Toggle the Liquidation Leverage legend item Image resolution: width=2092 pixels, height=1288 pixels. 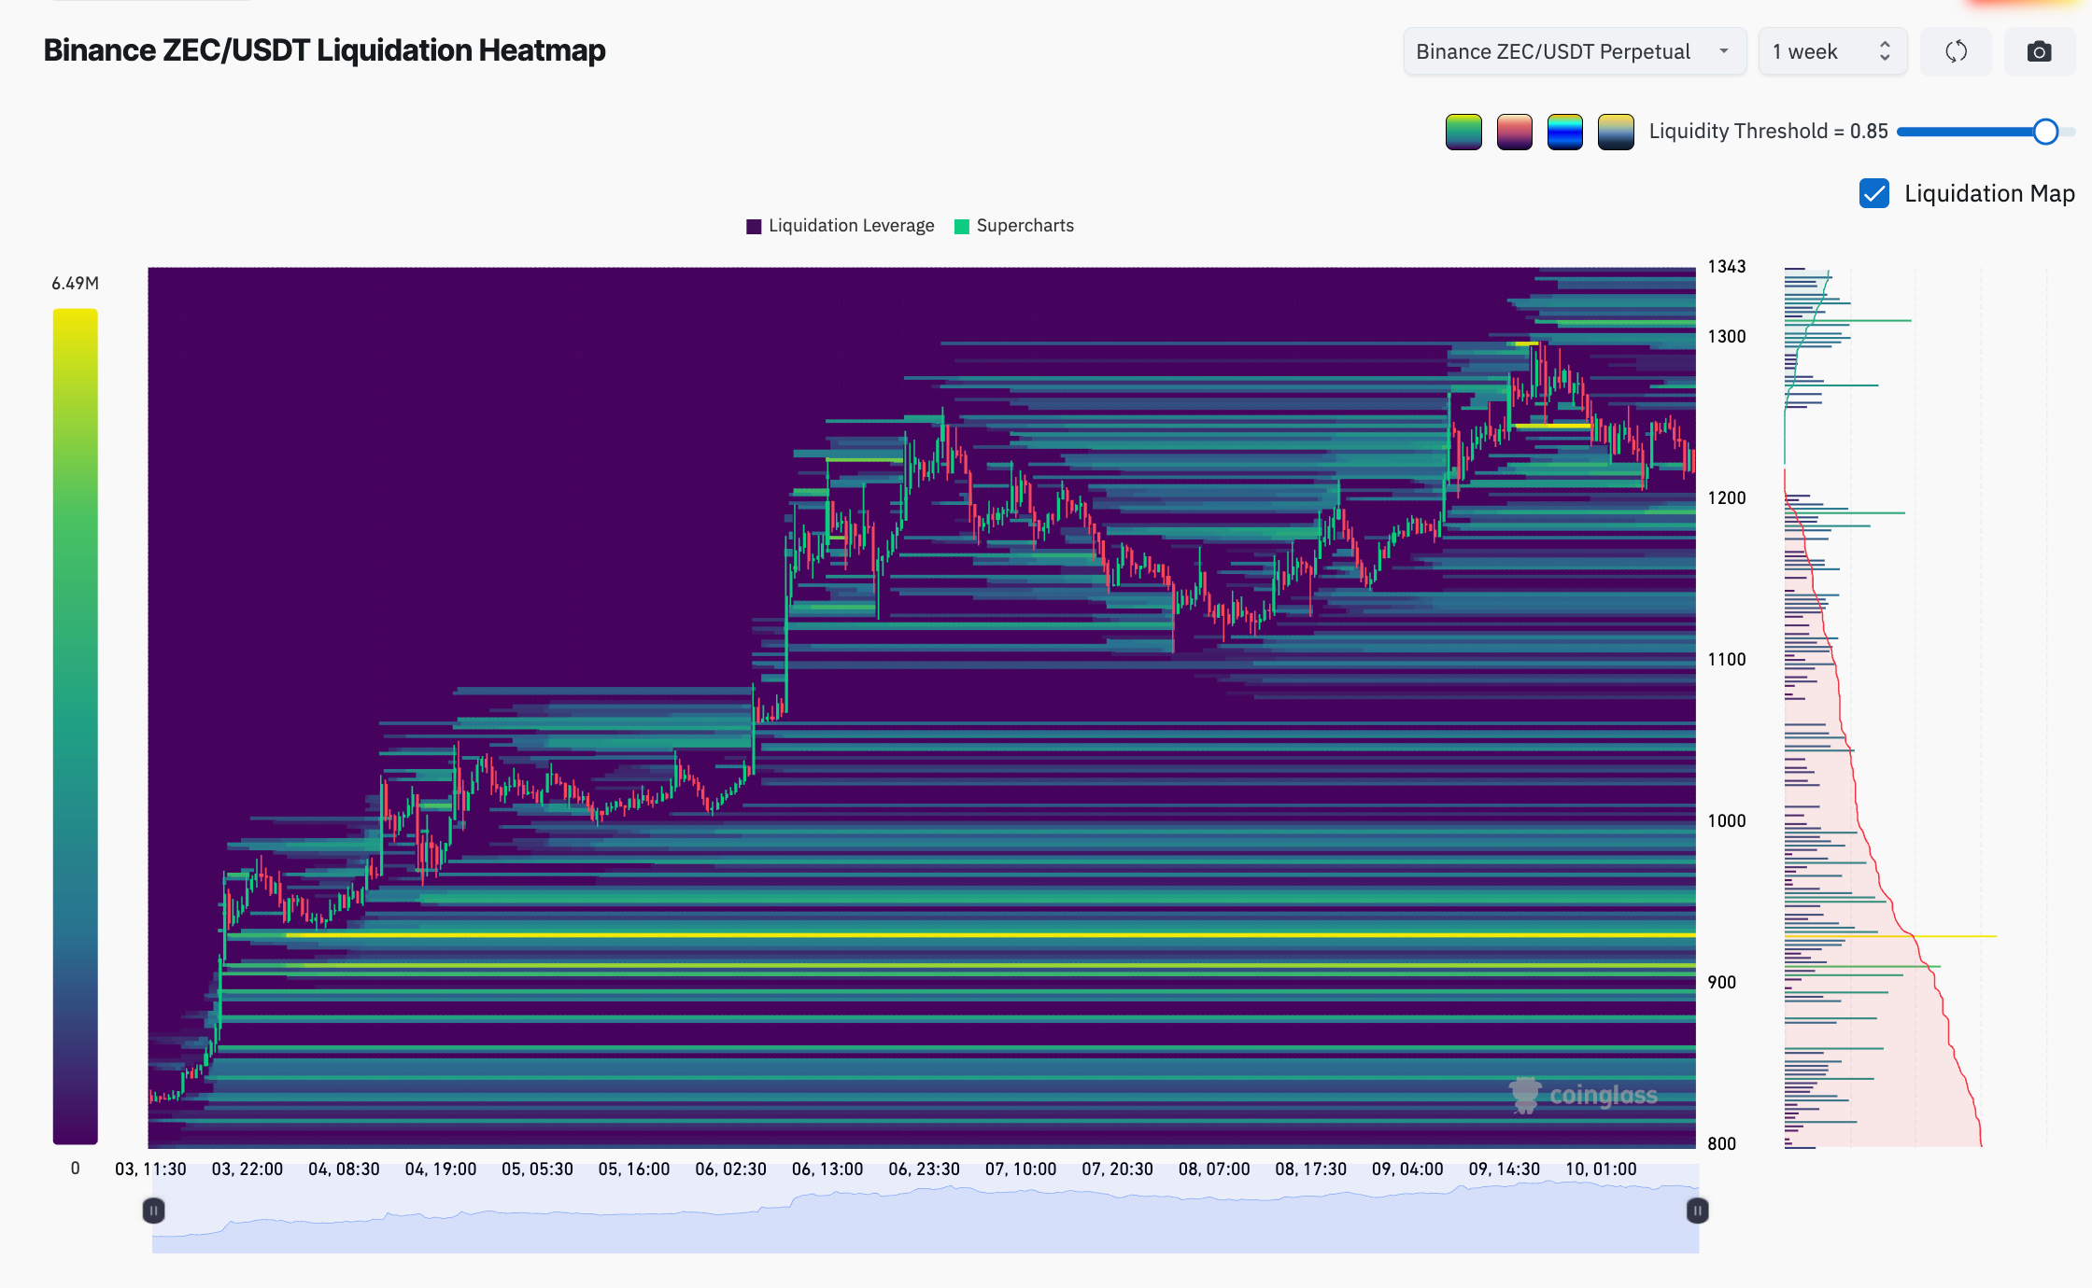[841, 226]
